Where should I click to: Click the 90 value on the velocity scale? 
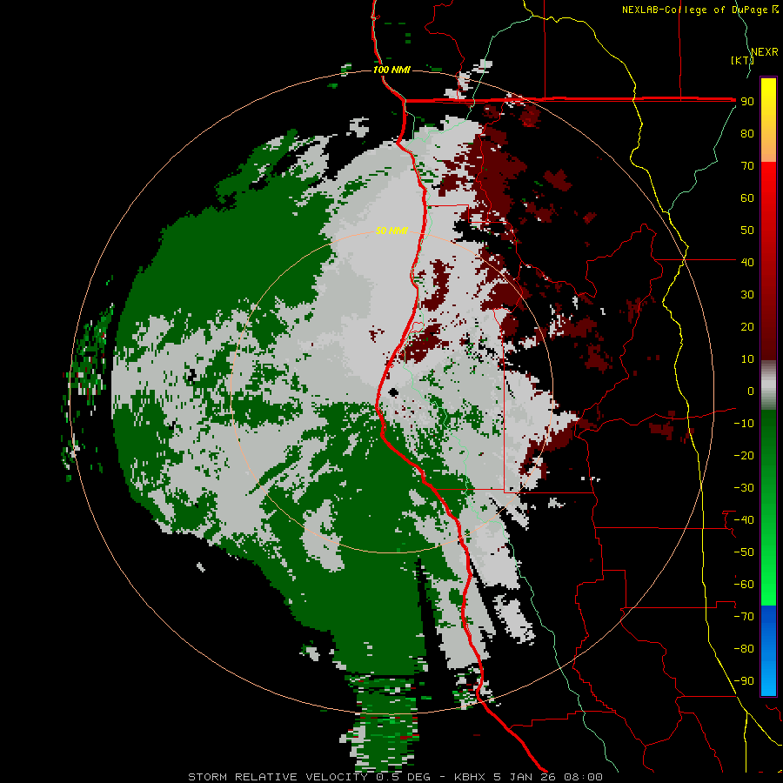click(747, 102)
